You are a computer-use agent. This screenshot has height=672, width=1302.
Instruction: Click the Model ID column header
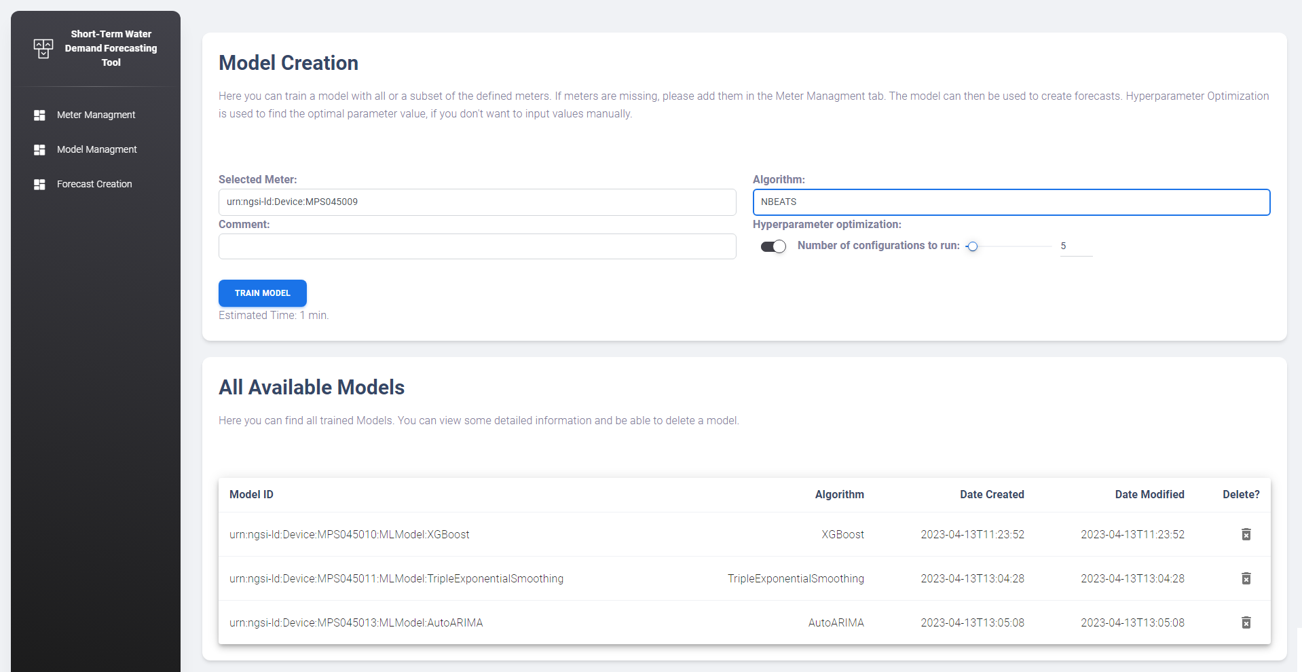[251, 495]
